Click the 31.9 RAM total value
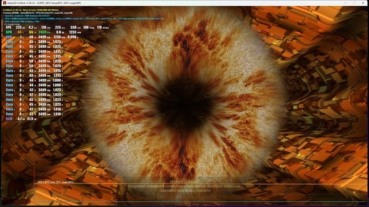369x207 pixels. pos(30,119)
